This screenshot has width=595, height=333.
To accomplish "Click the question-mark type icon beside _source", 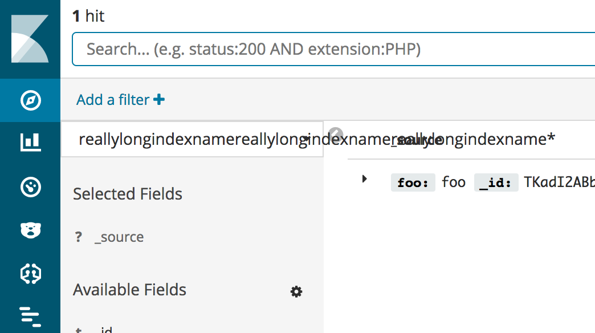I will [79, 237].
